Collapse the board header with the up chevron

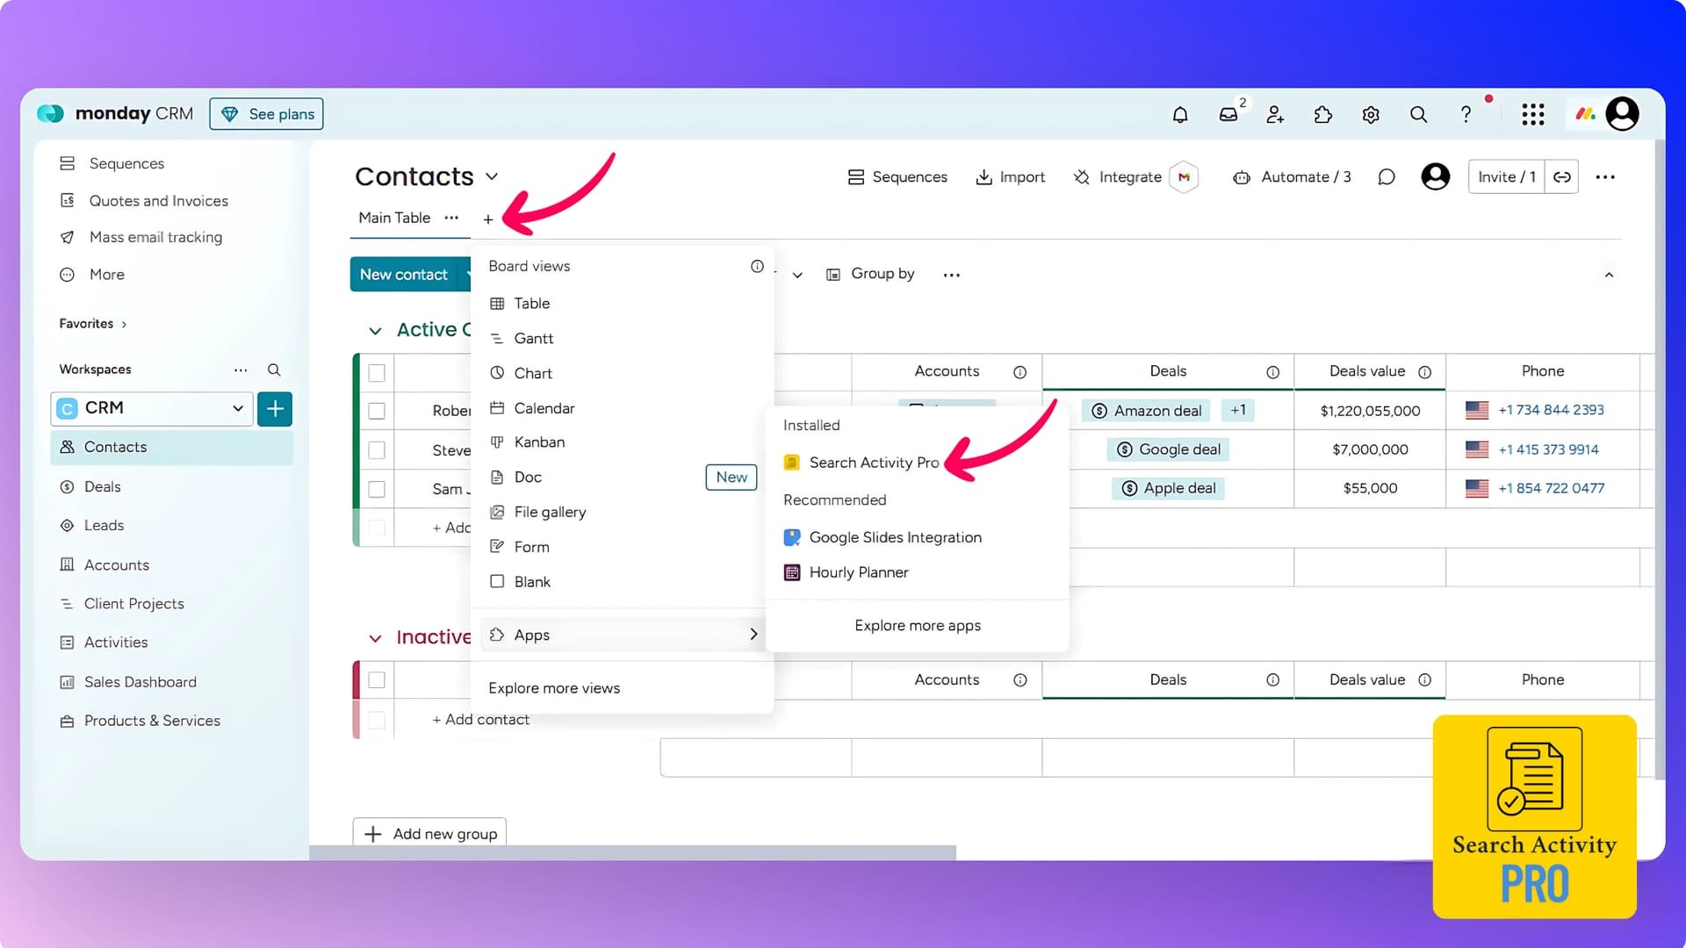click(1609, 275)
